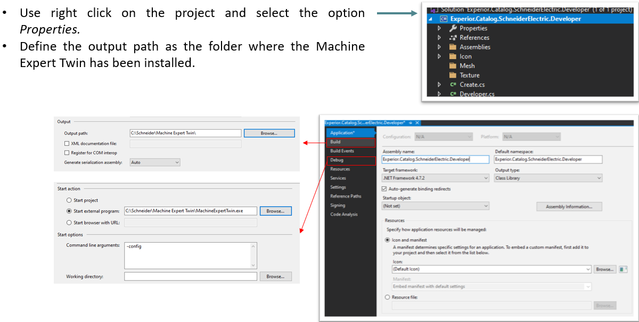Switch to the Debug tab

[350, 160]
